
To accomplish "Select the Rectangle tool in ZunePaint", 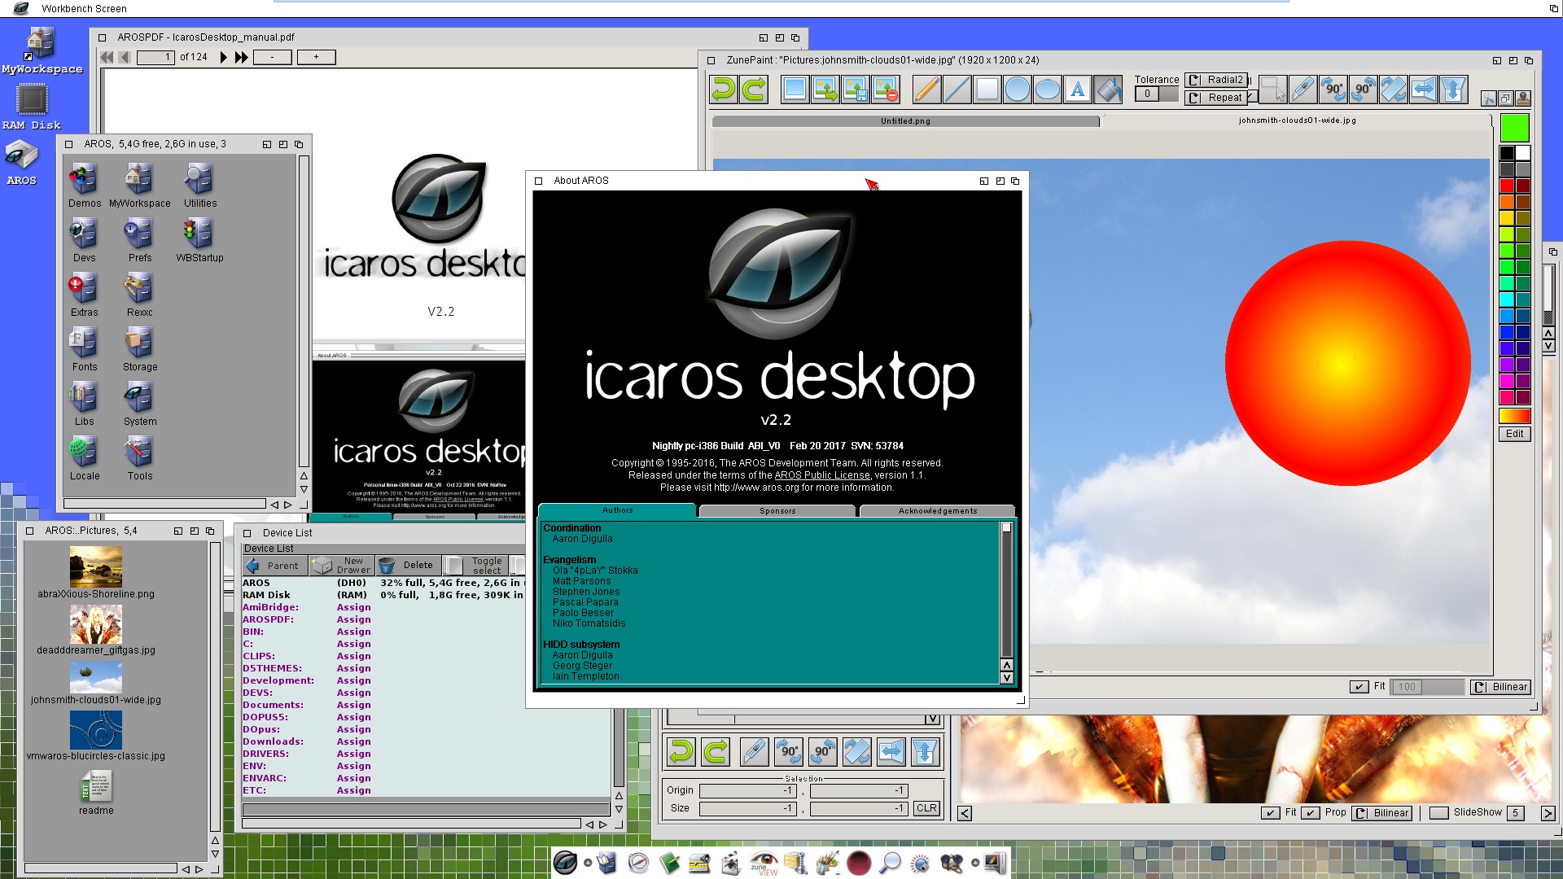I will tap(987, 90).
